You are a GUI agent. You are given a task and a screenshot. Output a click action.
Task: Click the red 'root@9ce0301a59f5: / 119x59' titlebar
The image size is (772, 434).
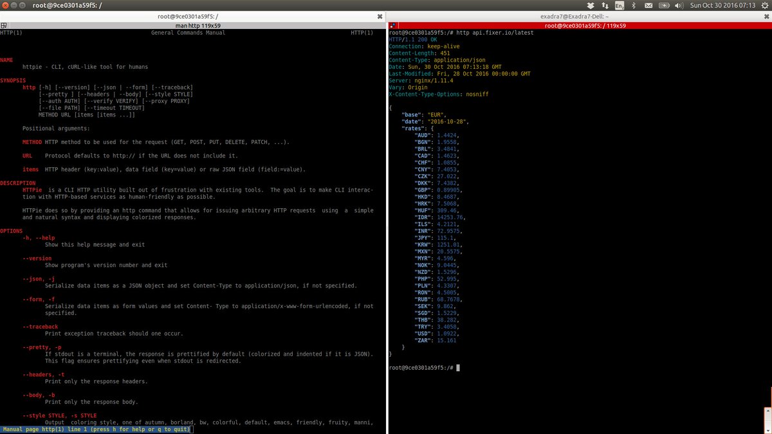click(x=585, y=26)
